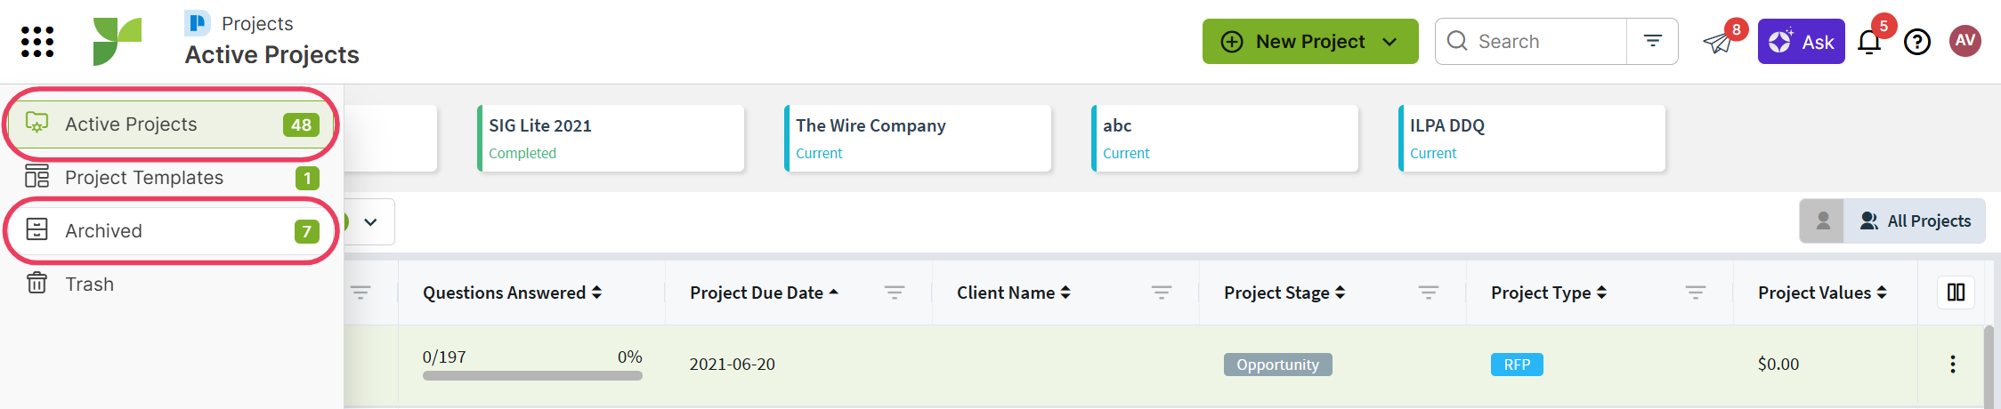Expand the New Project dropdown arrow
Image resolution: width=2001 pixels, height=409 pixels.
pos(1389,42)
